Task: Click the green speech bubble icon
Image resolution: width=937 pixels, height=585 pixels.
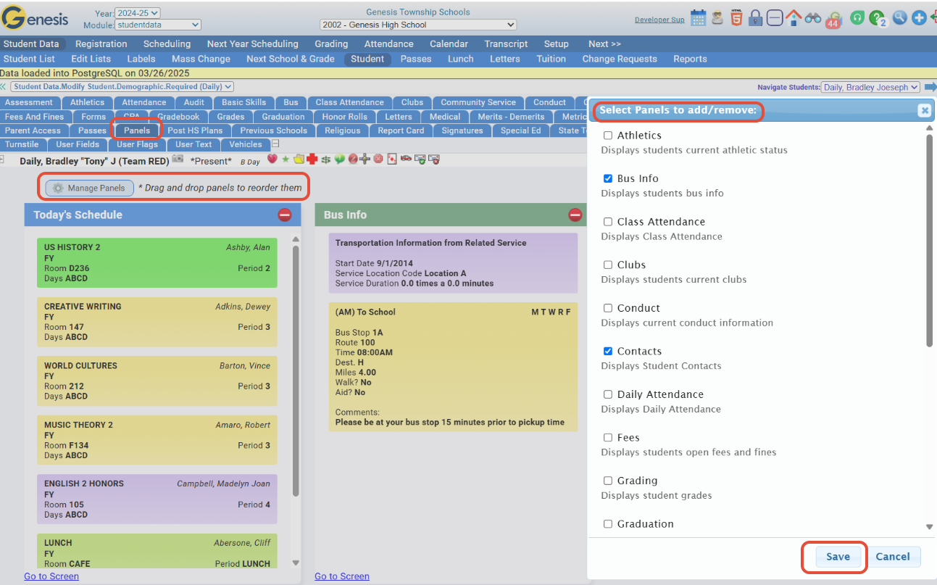Action: click(339, 159)
